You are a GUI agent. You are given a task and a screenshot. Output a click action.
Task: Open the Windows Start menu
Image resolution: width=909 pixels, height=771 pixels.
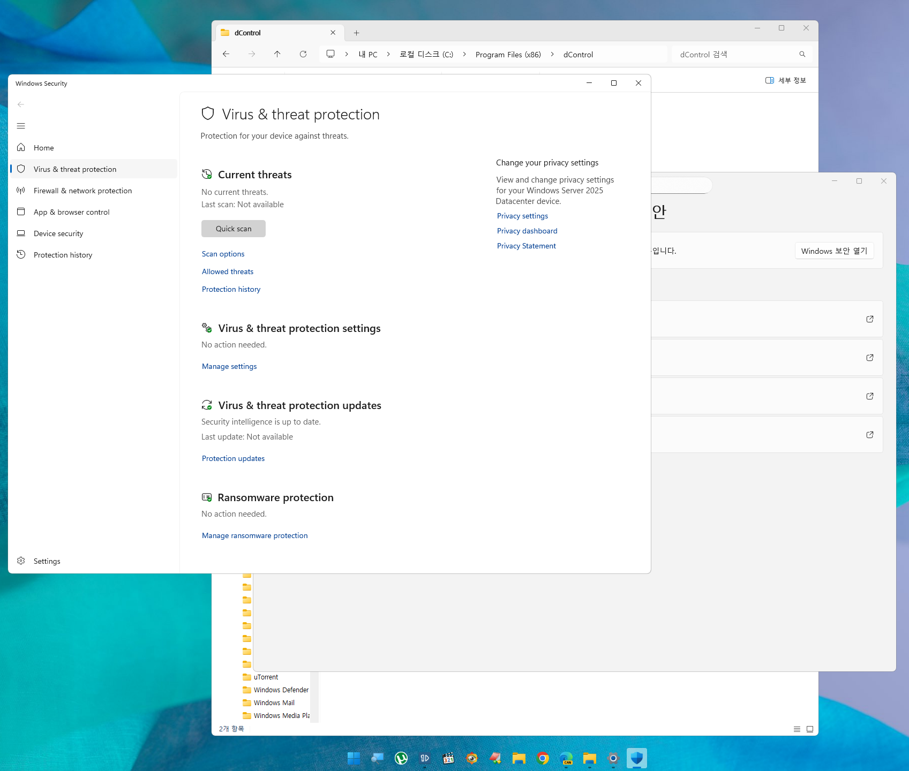point(354,758)
